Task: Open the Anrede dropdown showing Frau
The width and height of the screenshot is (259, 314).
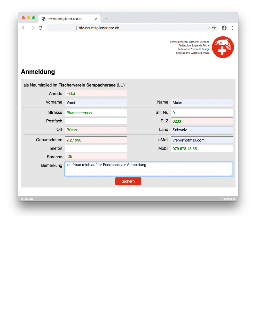Action: click(96, 93)
